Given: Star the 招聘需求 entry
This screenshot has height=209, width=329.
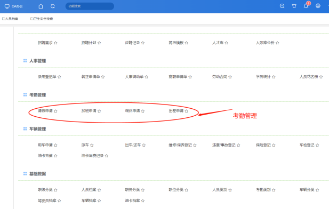Looking at the screenshot, I should pyautogui.click(x=55, y=43).
